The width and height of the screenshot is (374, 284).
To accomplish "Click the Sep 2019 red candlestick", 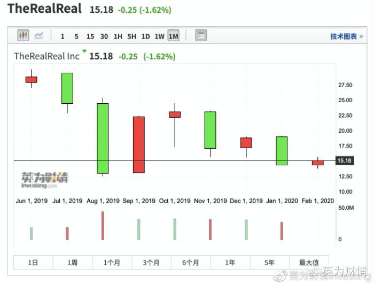I will (x=139, y=145).
